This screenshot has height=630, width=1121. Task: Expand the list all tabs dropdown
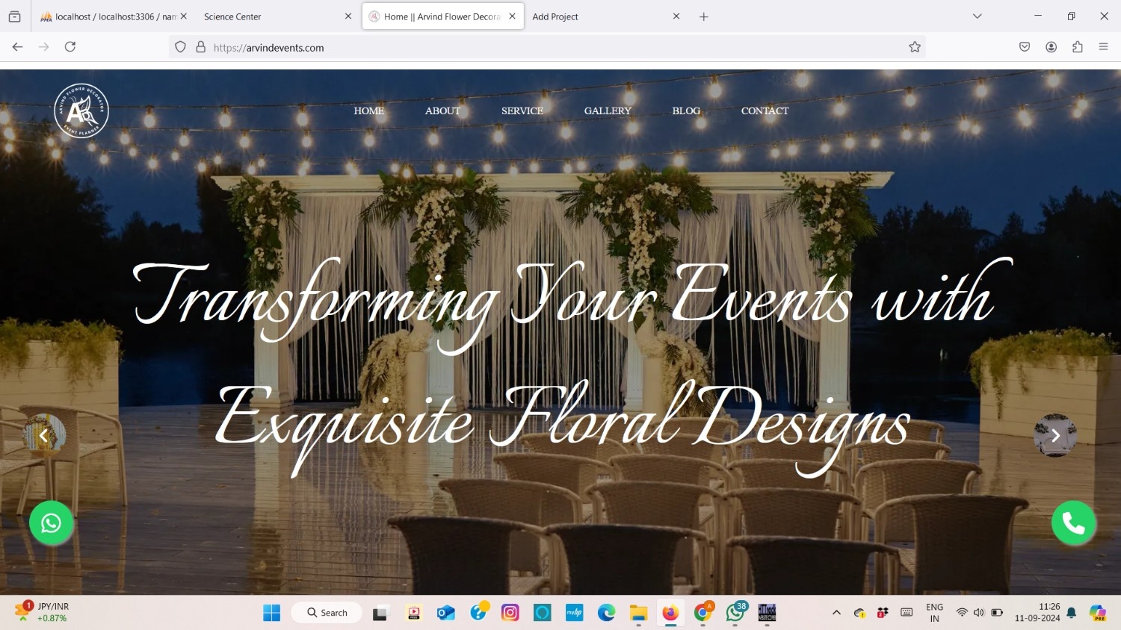point(977,16)
